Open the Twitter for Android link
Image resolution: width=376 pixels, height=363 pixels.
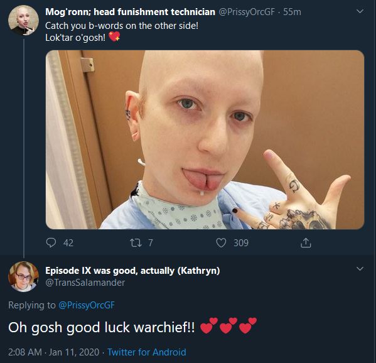(x=146, y=352)
